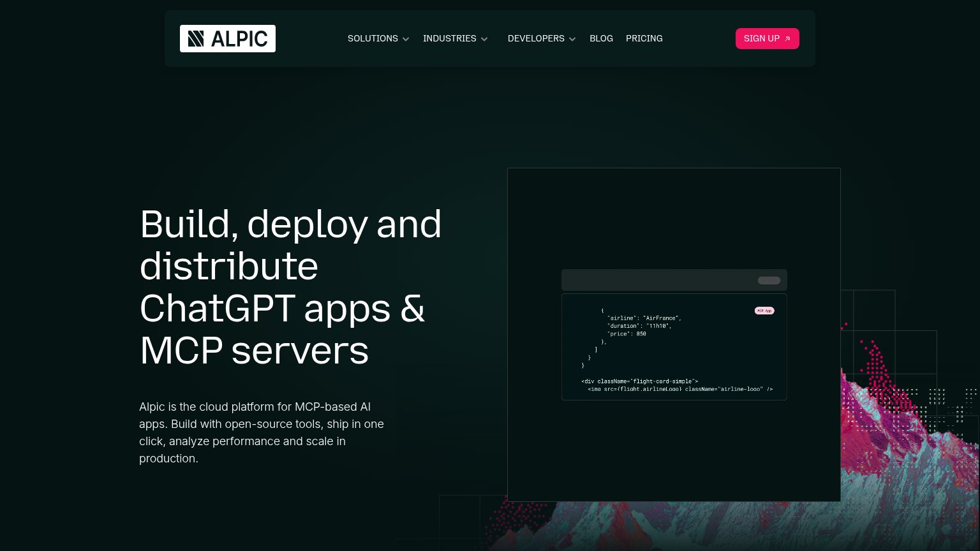The height and width of the screenshot is (551, 980).
Task: Select the MCP App badge in code panel
Action: (764, 311)
